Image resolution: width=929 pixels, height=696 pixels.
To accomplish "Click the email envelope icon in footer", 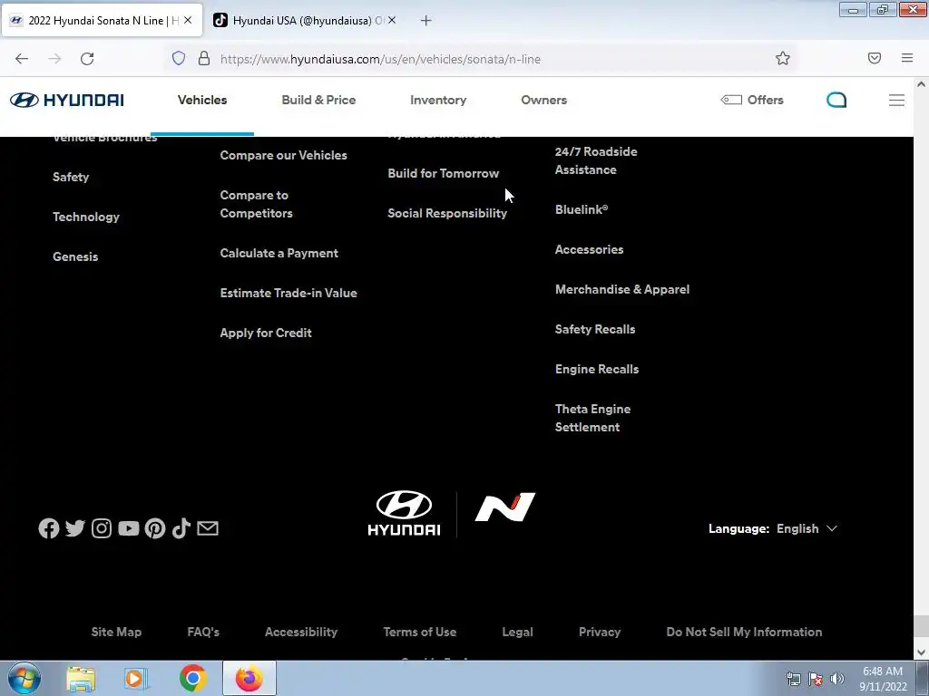I will click(x=208, y=528).
